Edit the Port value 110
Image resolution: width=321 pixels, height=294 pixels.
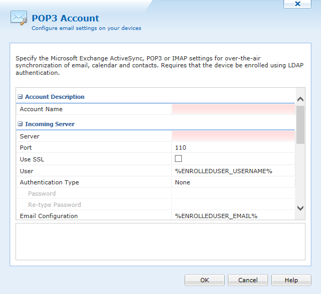(233, 148)
